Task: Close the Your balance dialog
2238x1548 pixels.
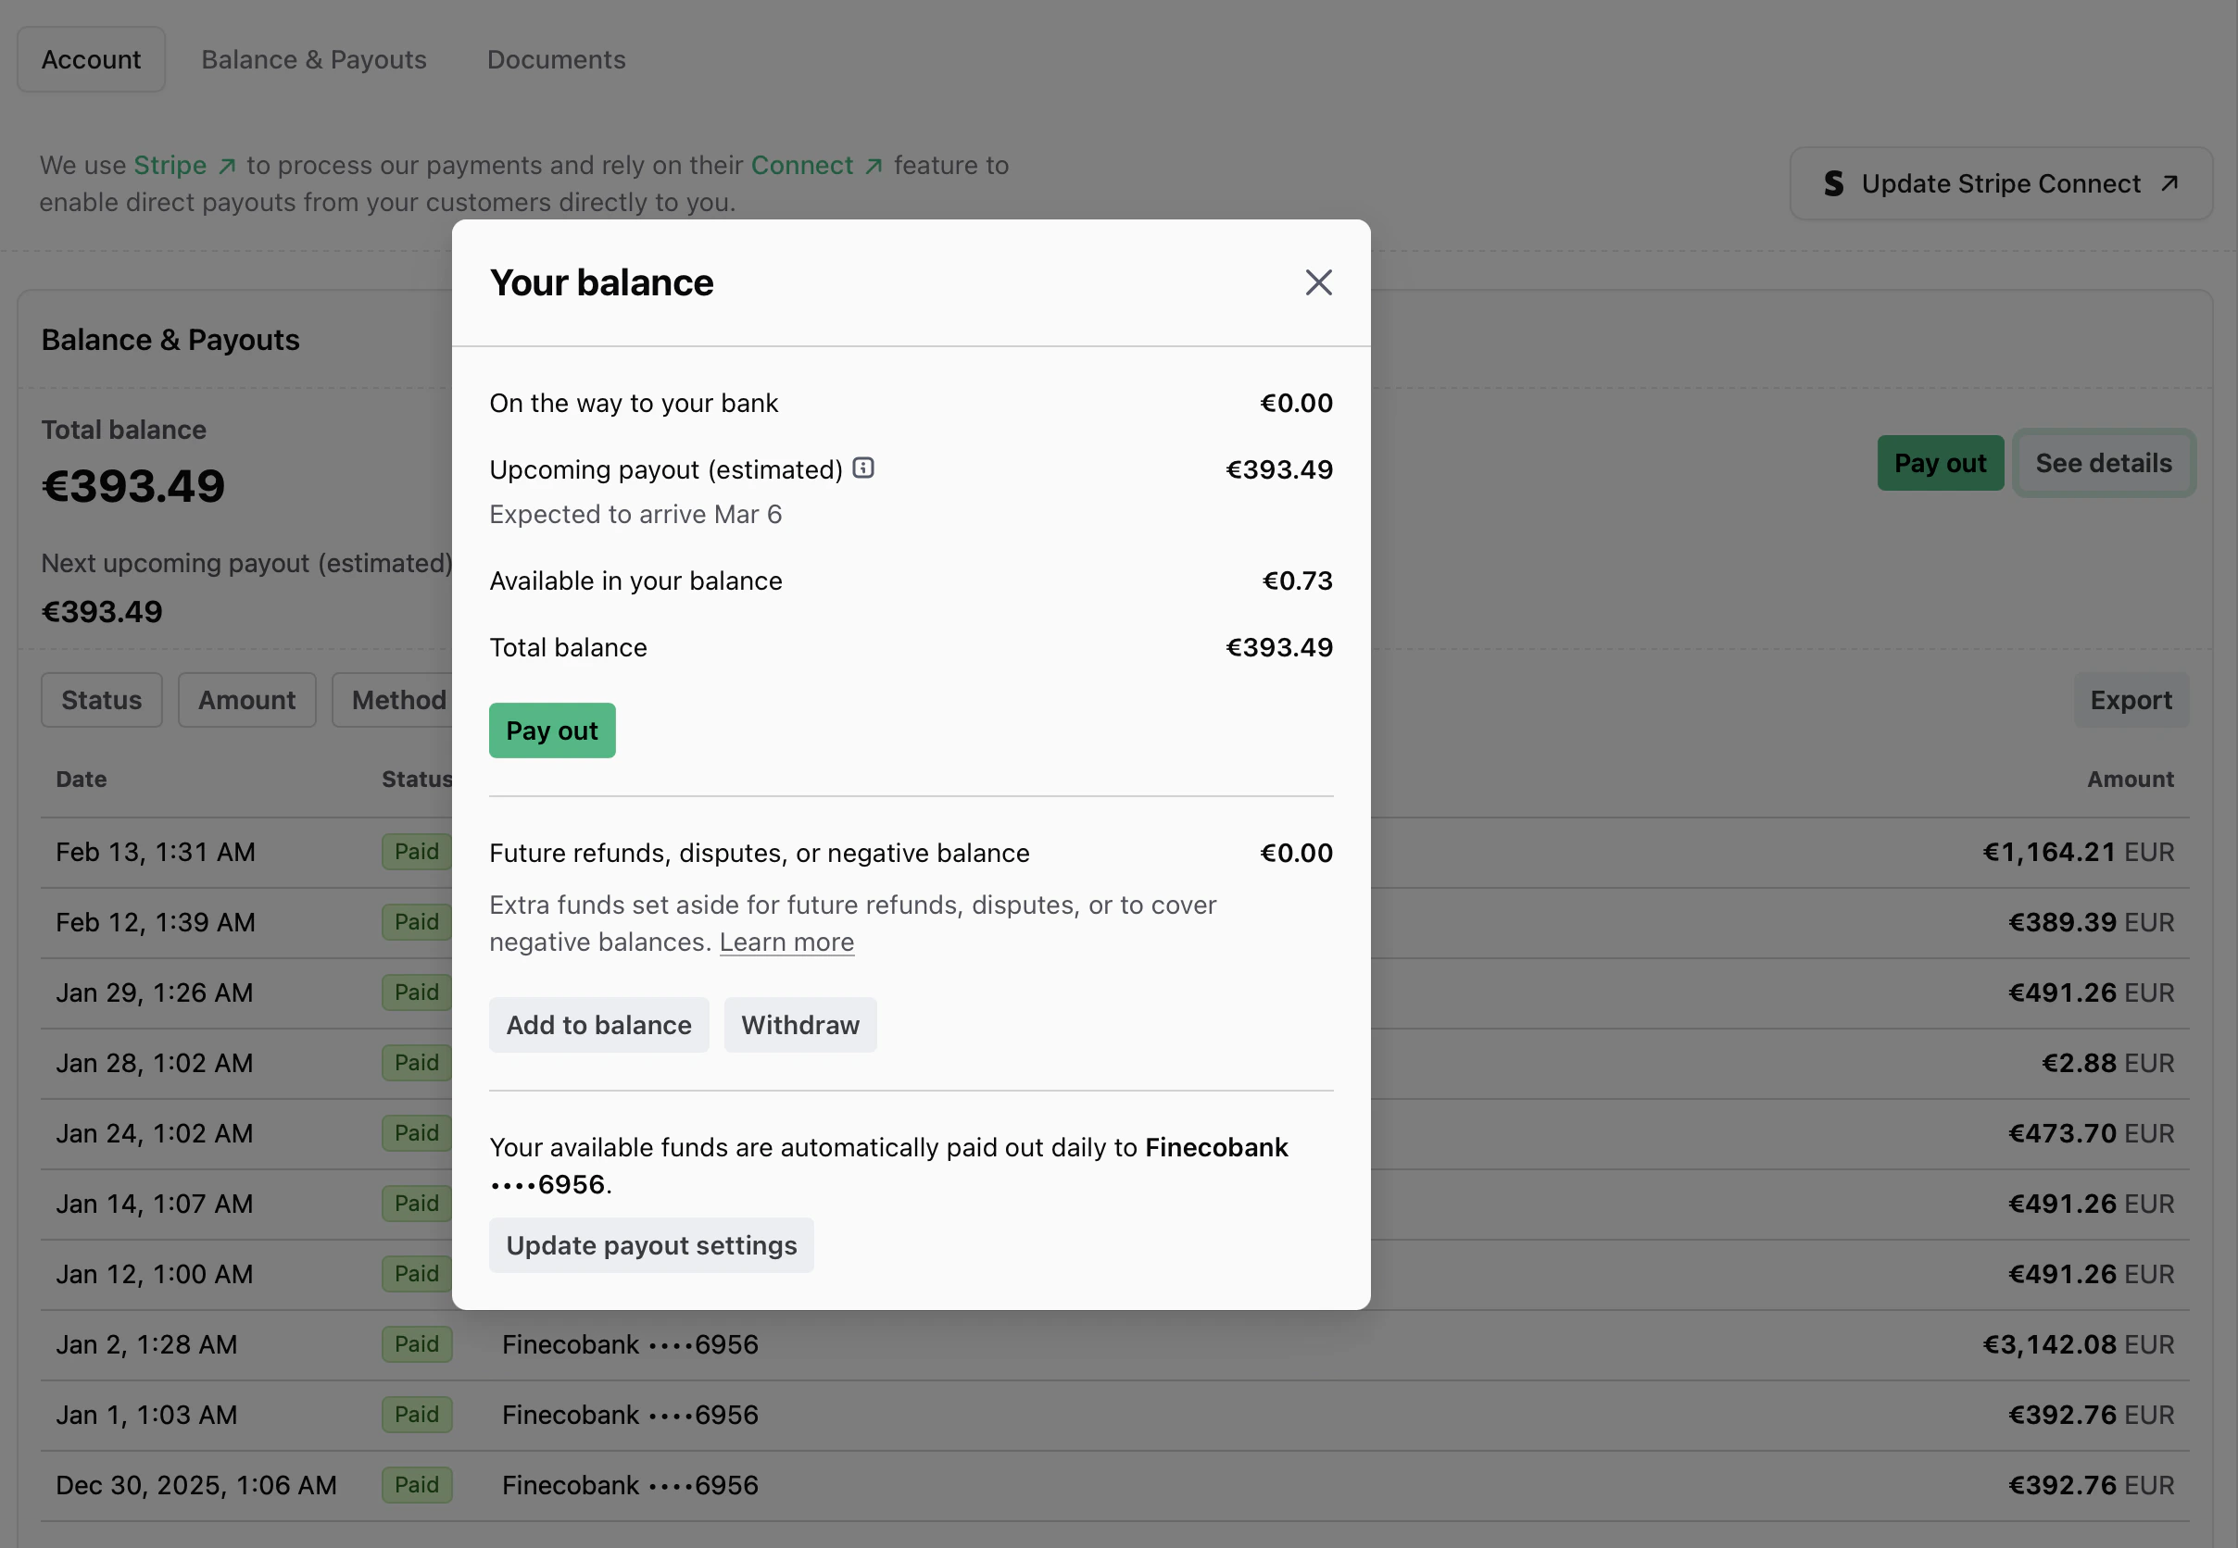Action: (1318, 282)
